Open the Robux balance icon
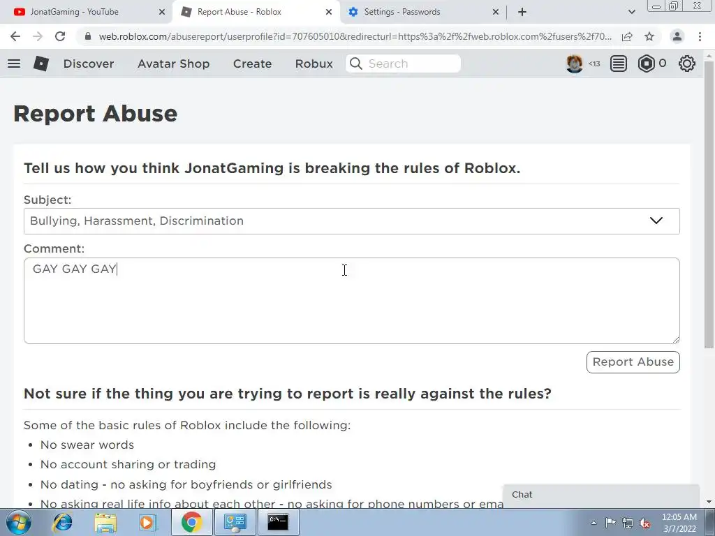 646,64
